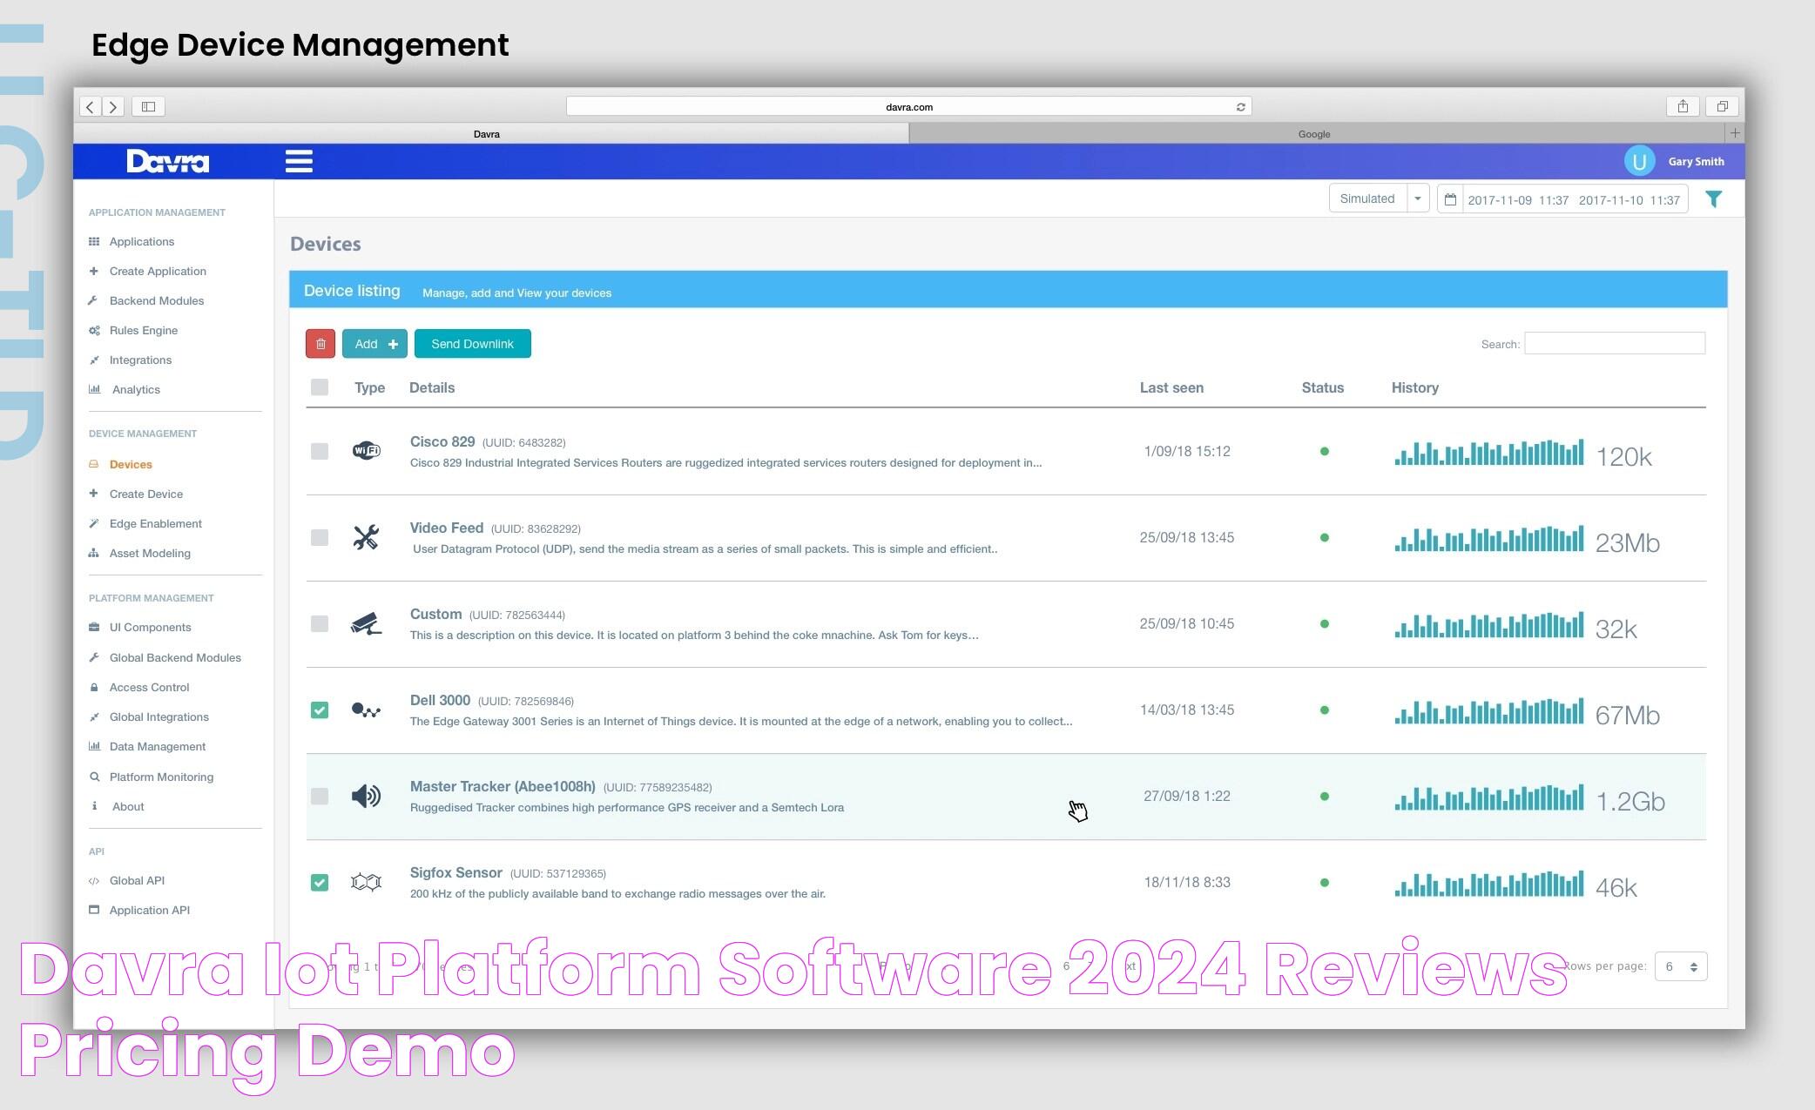Screen dimensions: 1815x1110
Task: Click the calendar icon beside date range
Action: (x=1450, y=199)
